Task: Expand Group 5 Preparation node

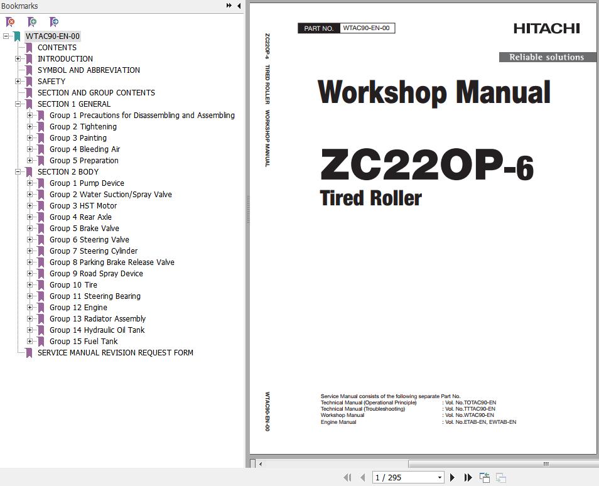Action: 30,161
